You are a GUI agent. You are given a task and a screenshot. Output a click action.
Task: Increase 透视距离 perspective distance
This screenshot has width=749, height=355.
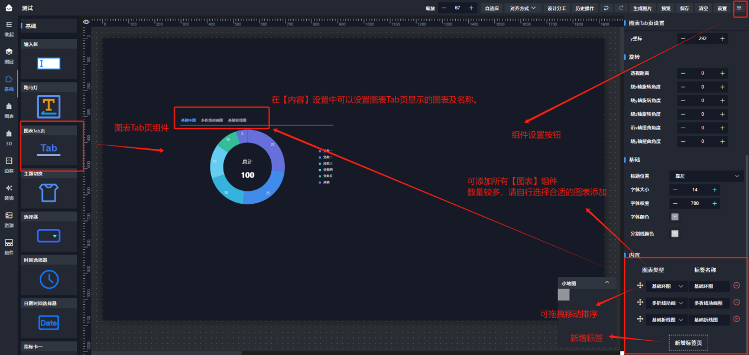(x=722, y=73)
